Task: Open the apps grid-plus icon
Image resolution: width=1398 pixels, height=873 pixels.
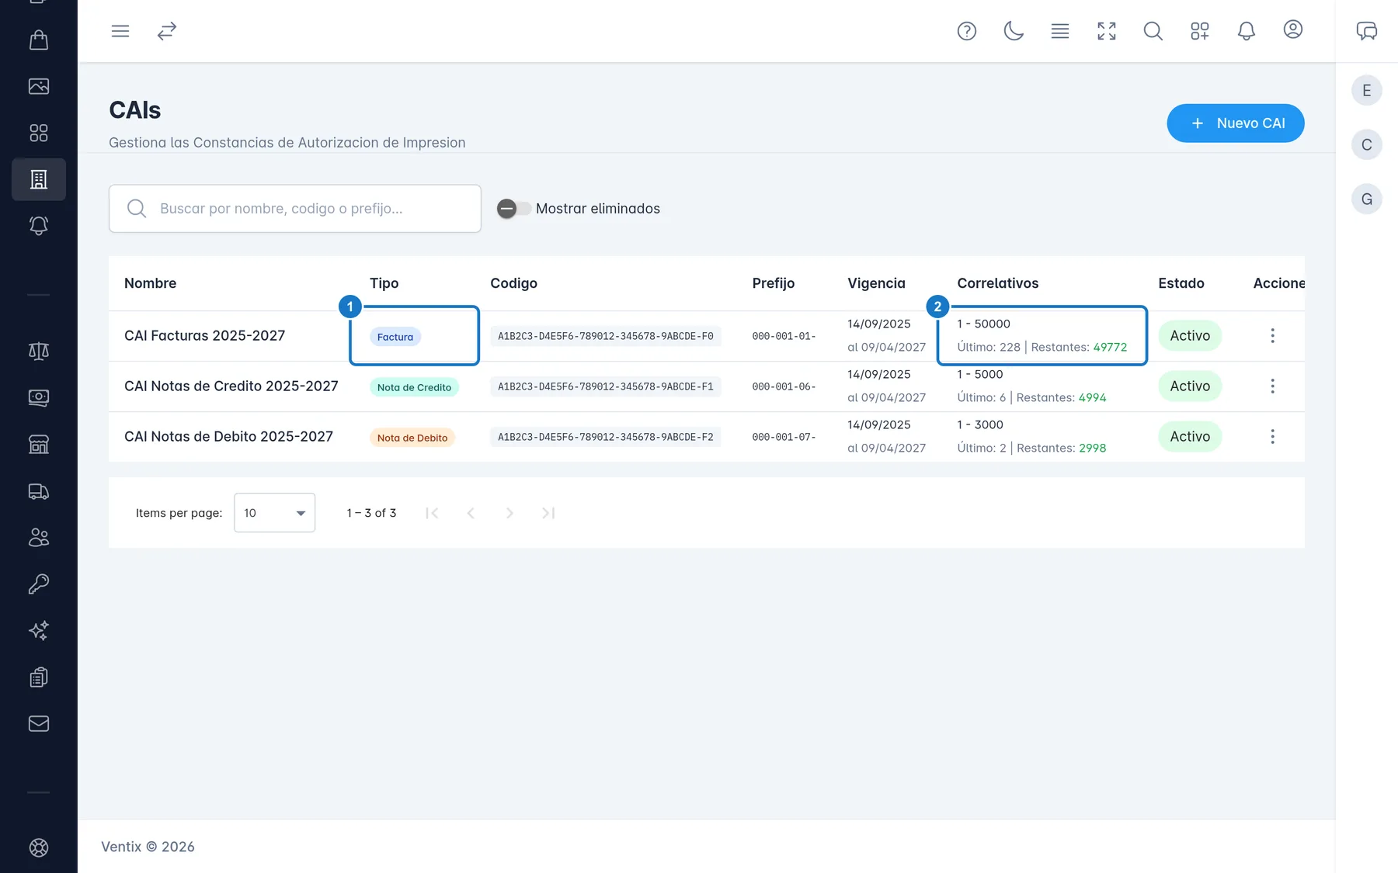Action: (x=1200, y=31)
